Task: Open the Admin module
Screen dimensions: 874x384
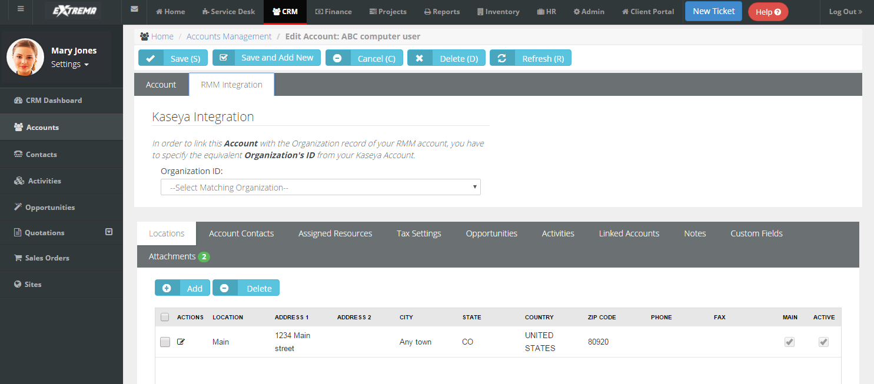Action: click(589, 12)
